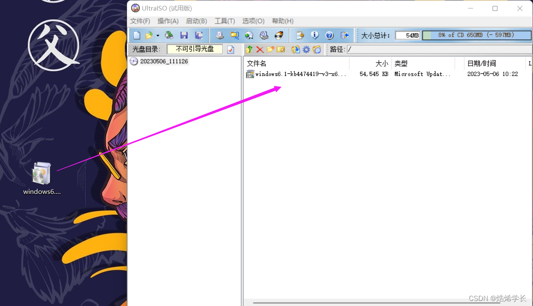Click the Mount to virtual drive icon
Viewport: 533px width, 306px height.
[264, 35]
